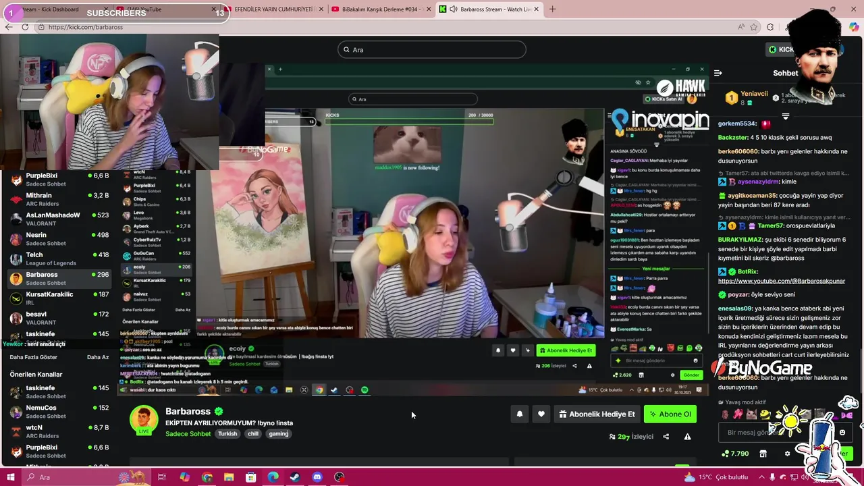Open taskinefe under Önerilen Kanallar
The image size is (864, 486).
tap(59, 391)
